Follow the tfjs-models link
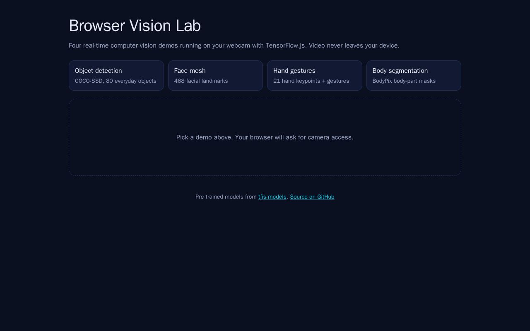530x331 pixels. coord(272,197)
